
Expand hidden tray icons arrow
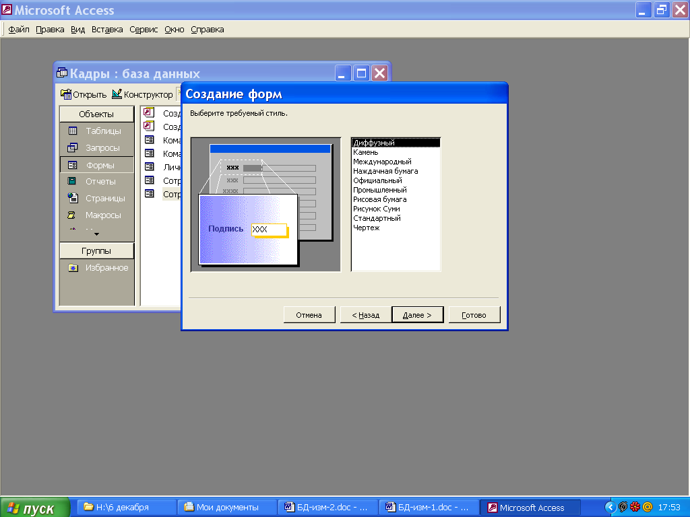(610, 508)
